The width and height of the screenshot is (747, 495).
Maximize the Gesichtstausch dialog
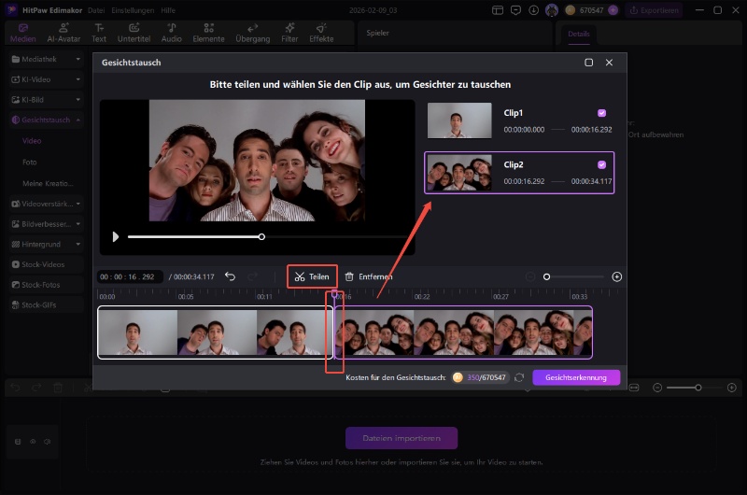click(x=588, y=63)
